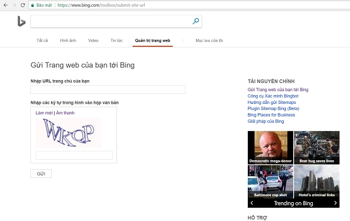The image size is (350, 221).
Task: Click Nhập URL trang chủ của bạn label
Action: tap(60, 81)
